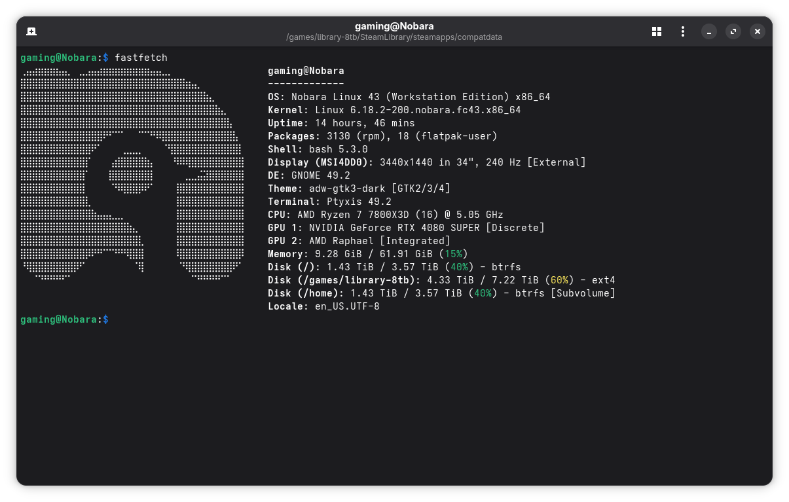Image resolution: width=789 pixels, height=502 pixels.
Task: Click the Packages 3130 (rpm) line
Action: (382, 136)
